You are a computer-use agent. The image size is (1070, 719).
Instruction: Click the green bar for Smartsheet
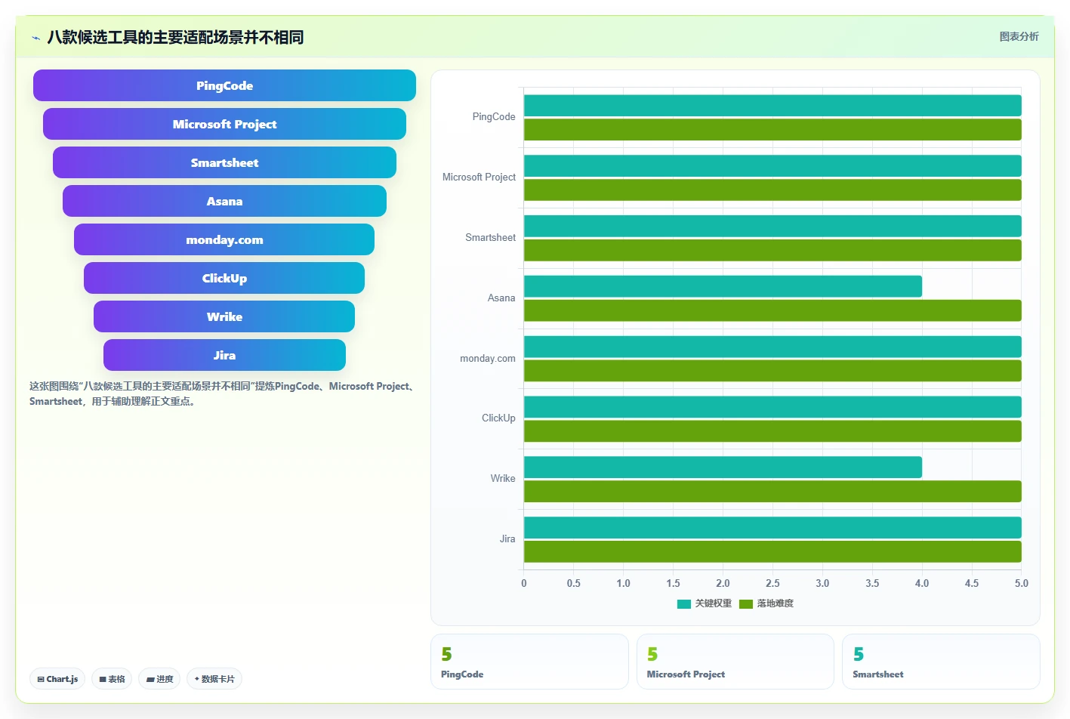(772, 250)
